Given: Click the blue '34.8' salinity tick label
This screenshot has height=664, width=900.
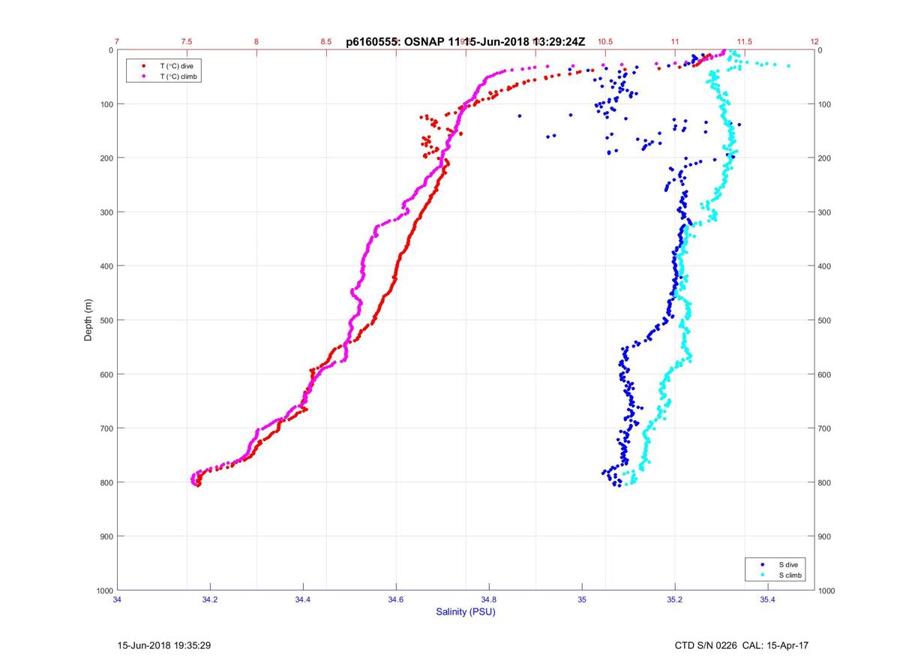Looking at the screenshot, I should click(x=489, y=599).
